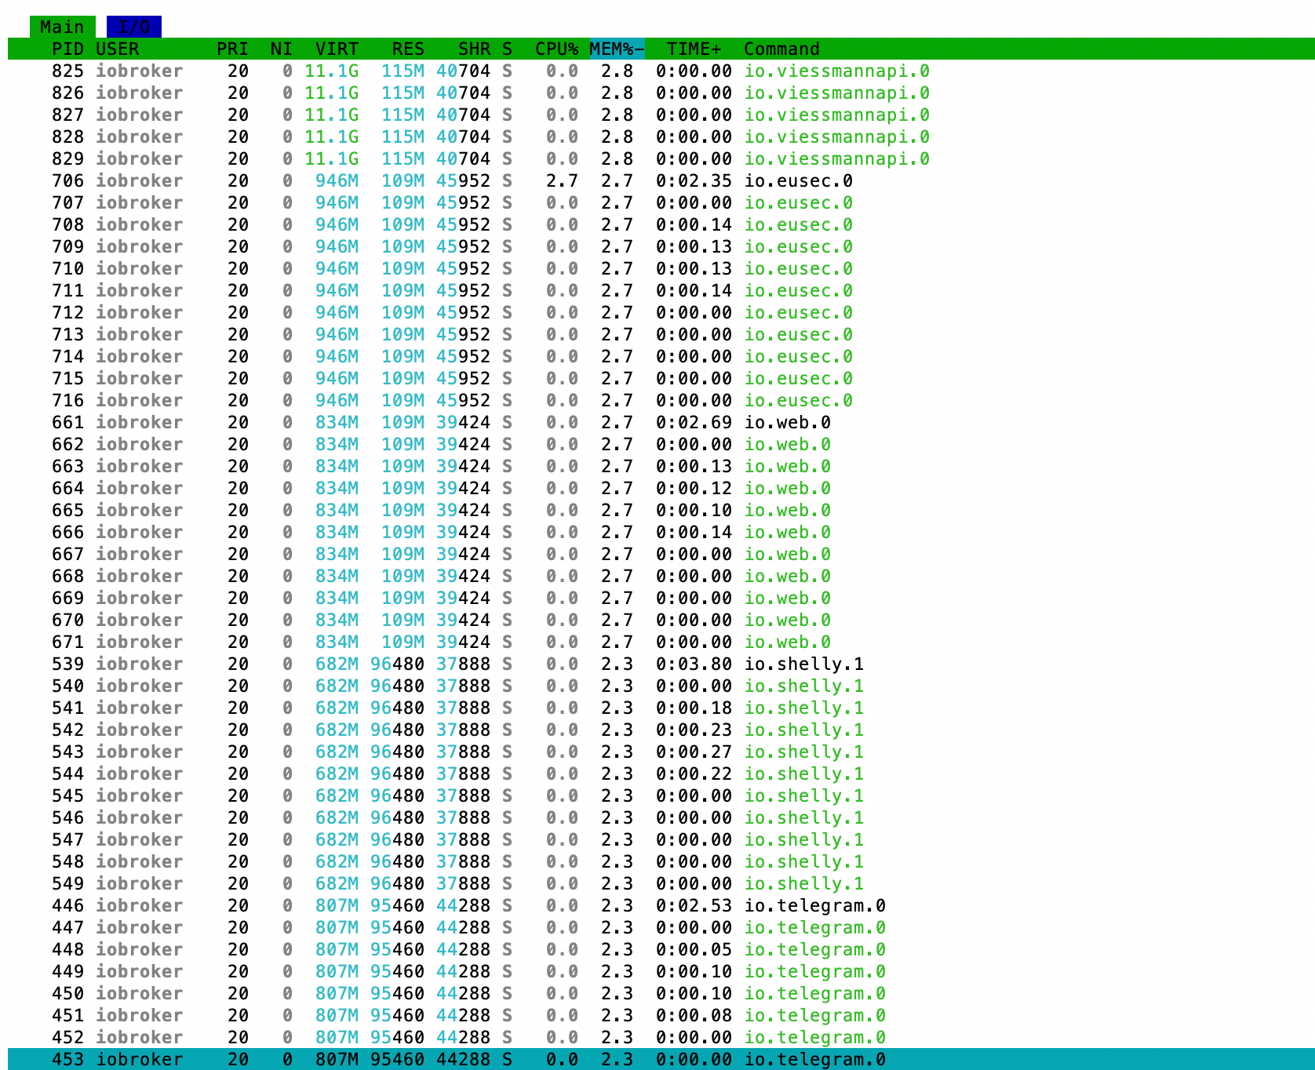
Task: Select process row with PID 707
Action: pyautogui.click(x=661, y=202)
